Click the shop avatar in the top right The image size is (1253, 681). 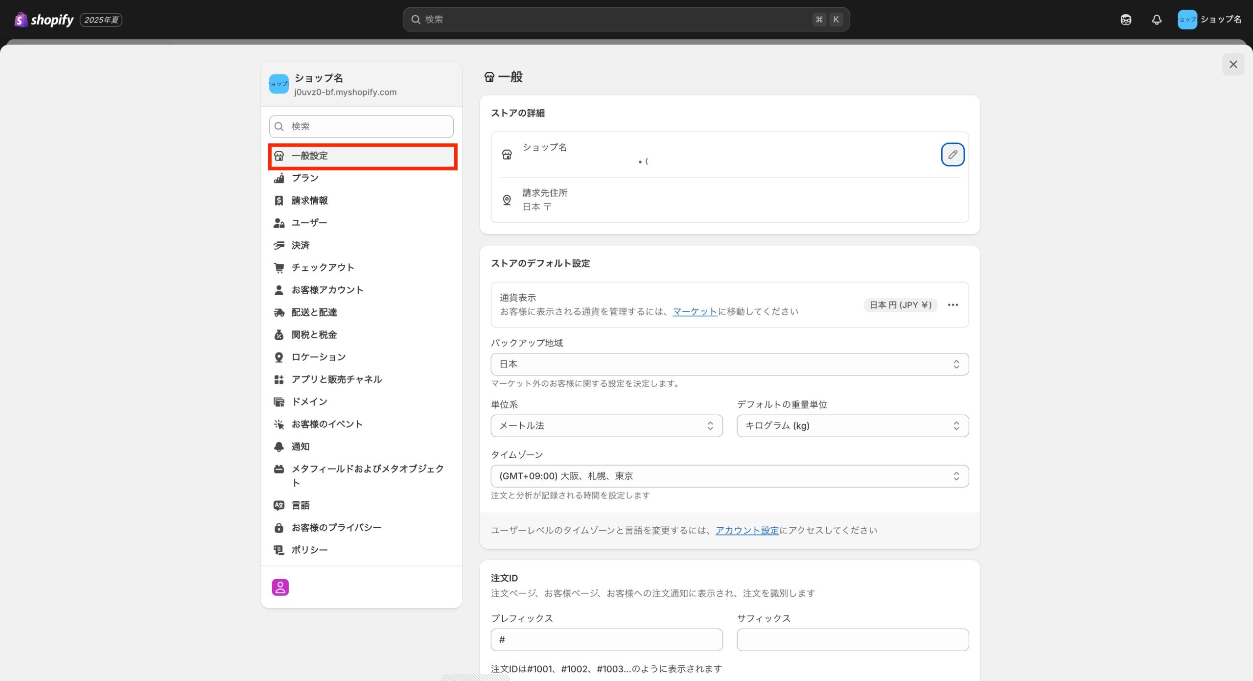point(1187,20)
